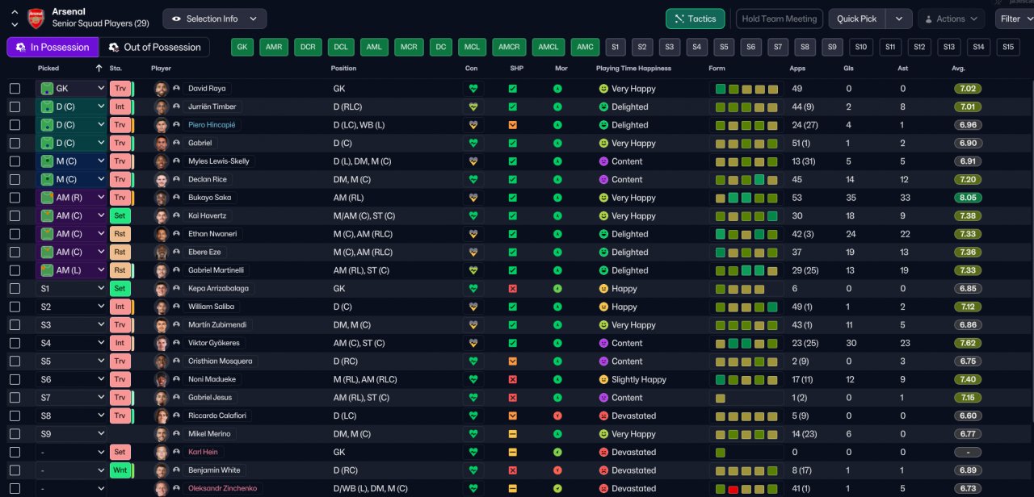The width and height of the screenshot is (1034, 497).
Task: Click the Int status badge for William Saliba
Action: [x=120, y=307]
